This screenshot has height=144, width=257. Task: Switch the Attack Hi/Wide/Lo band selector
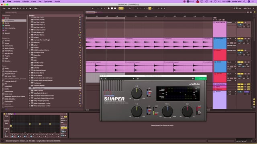click(x=147, y=111)
